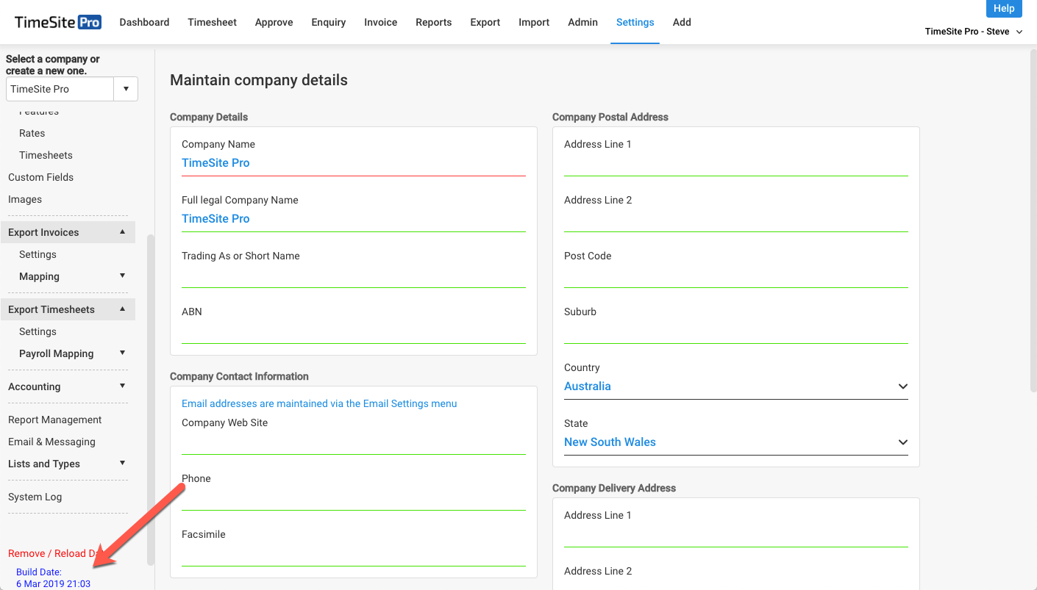Open Settings under Export Invoices
The image size is (1037, 590).
38,254
